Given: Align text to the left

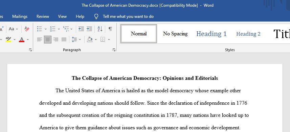Looking at the screenshot, I should (x=39, y=39).
